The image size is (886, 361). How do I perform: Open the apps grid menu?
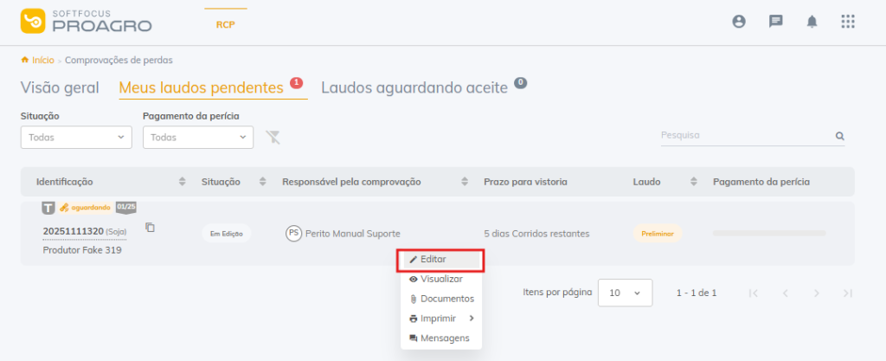(x=848, y=23)
